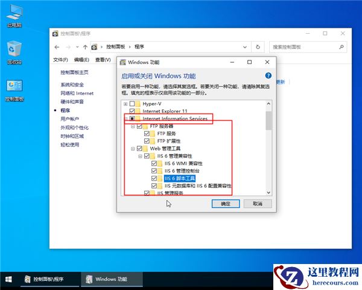The height and width of the screenshot is (290, 362).
Task: Collapse the Web 管理工具 tree node
Action: point(133,149)
